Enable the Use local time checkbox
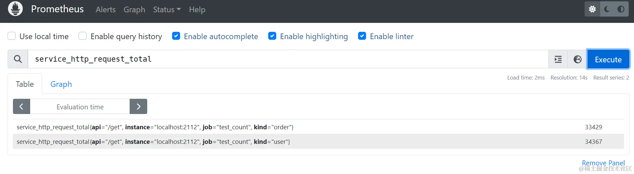634x174 pixels. point(12,36)
